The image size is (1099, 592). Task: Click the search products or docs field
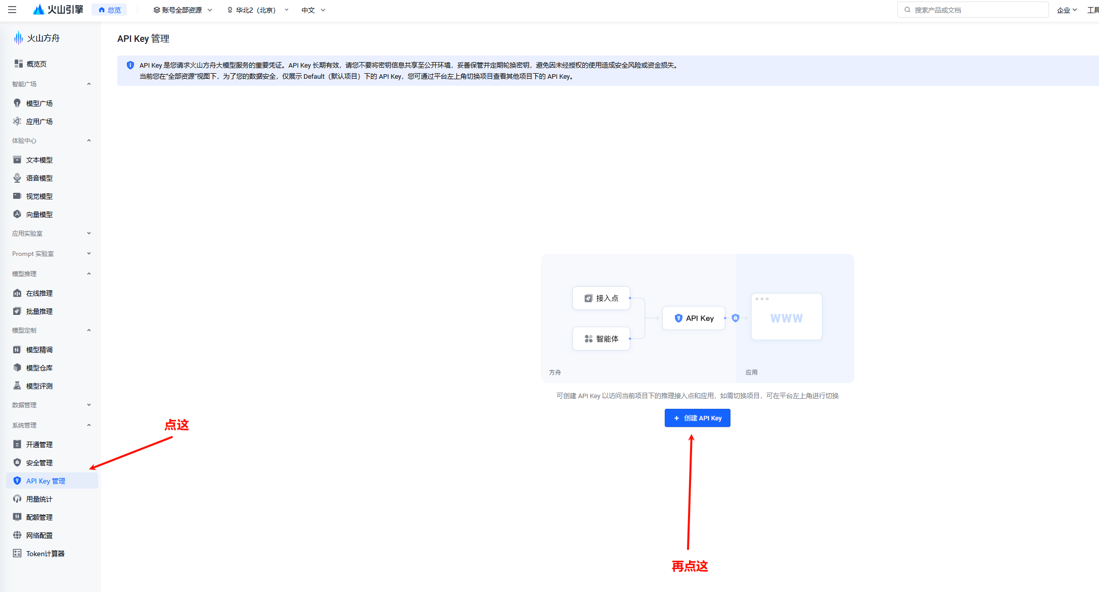pyautogui.click(x=973, y=10)
